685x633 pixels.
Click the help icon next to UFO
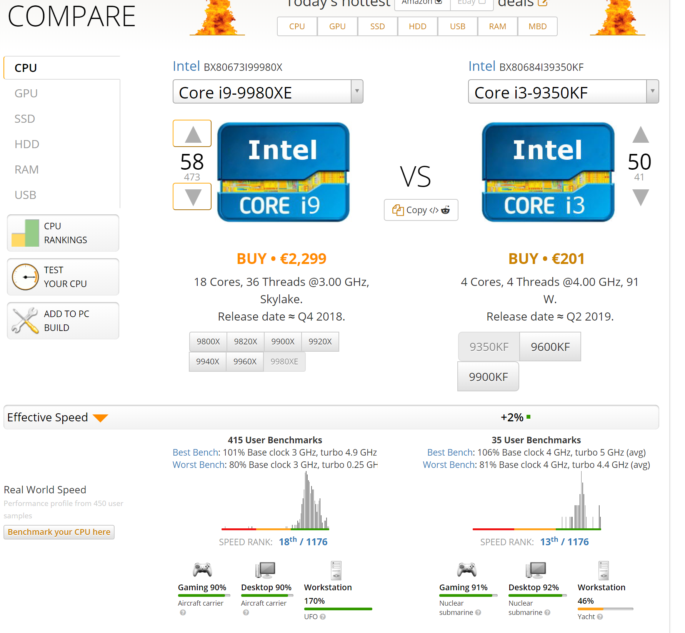point(323,616)
